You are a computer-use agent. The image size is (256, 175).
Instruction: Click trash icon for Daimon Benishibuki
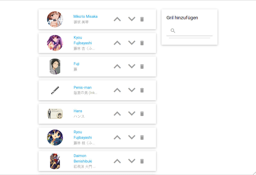point(142,161)
